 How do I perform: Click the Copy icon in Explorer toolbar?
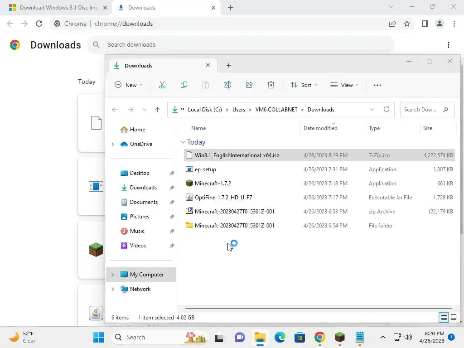pos(184,85)
